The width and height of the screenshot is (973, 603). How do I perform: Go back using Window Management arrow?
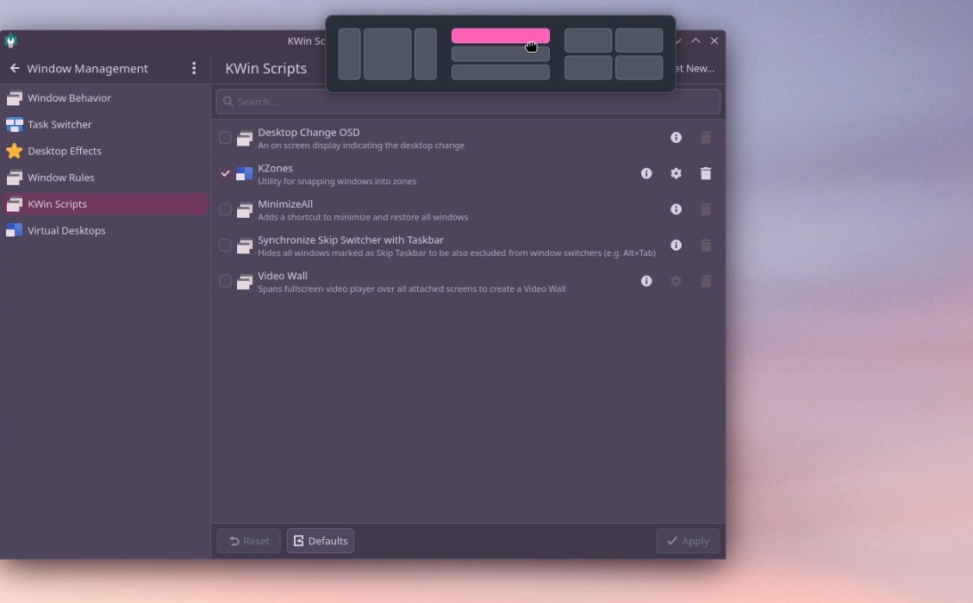14,68
